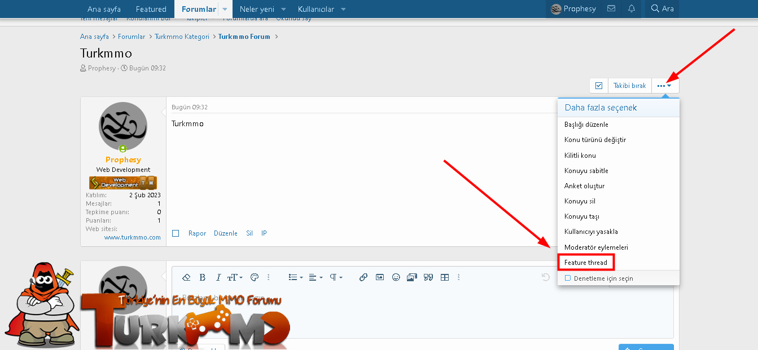758x350 pixels.
Task: Open the list formatting dropdown in editor
Action: pyautogui.click(x=295, y=277)
